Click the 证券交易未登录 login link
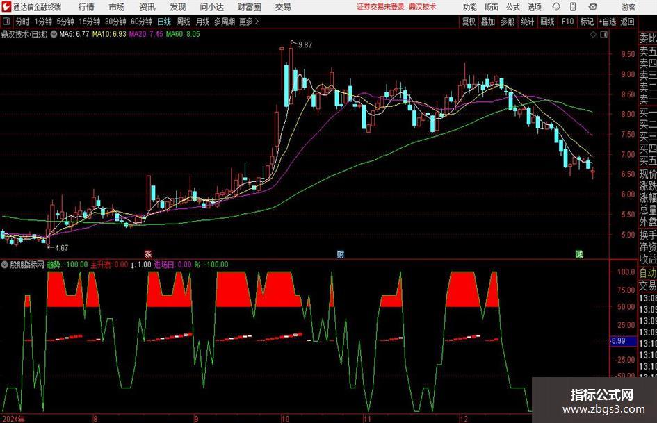The image size is (657, 423). pos(380,7)
